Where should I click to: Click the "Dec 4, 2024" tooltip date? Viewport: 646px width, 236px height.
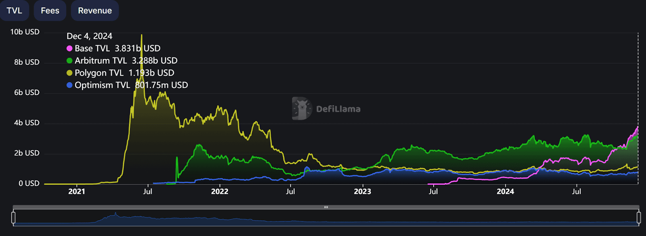click(89, 36)
